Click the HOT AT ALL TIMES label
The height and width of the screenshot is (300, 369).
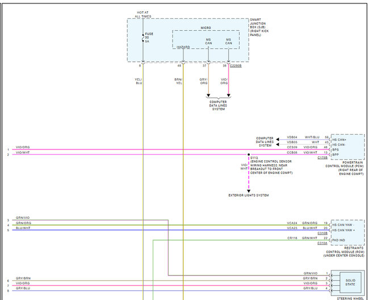point(143,14)
